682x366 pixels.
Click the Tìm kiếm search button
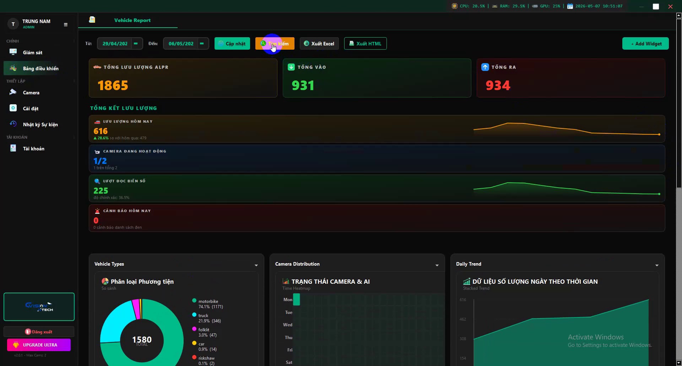tap(275, 44)
